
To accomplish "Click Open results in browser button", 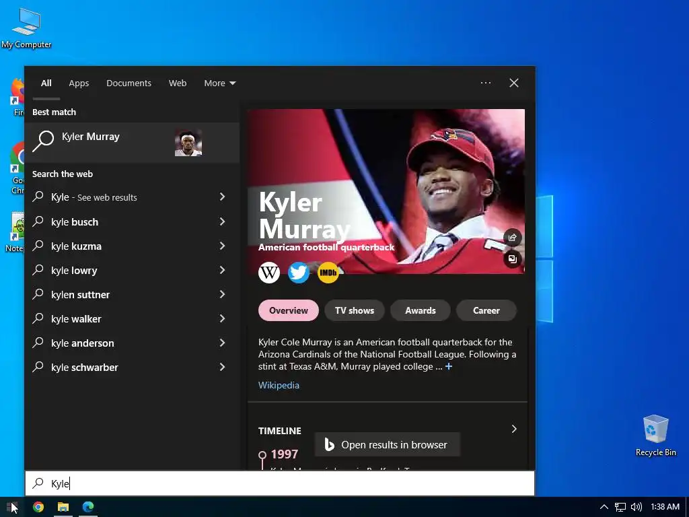I will (387, 444).
